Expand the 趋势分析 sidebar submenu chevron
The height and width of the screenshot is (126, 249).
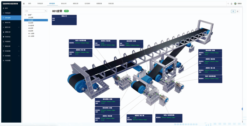click(19, 27)
